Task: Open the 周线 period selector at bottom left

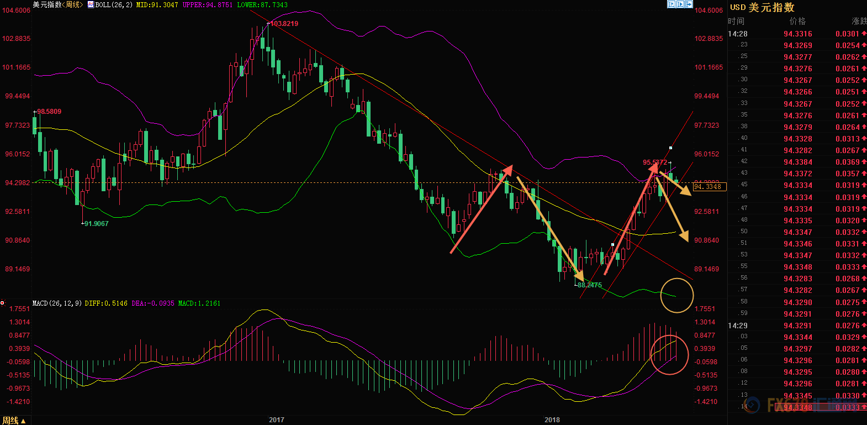Action: pos(14,421)
